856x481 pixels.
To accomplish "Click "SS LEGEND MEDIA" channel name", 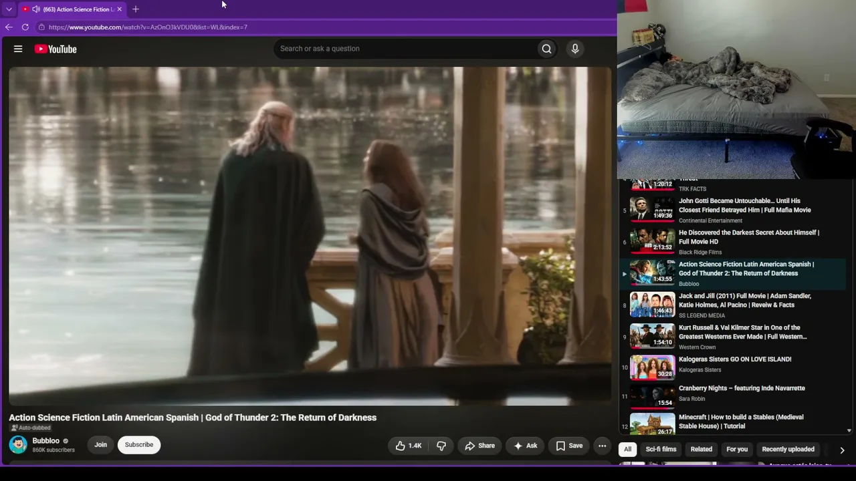I will click(x=702, y=315).
